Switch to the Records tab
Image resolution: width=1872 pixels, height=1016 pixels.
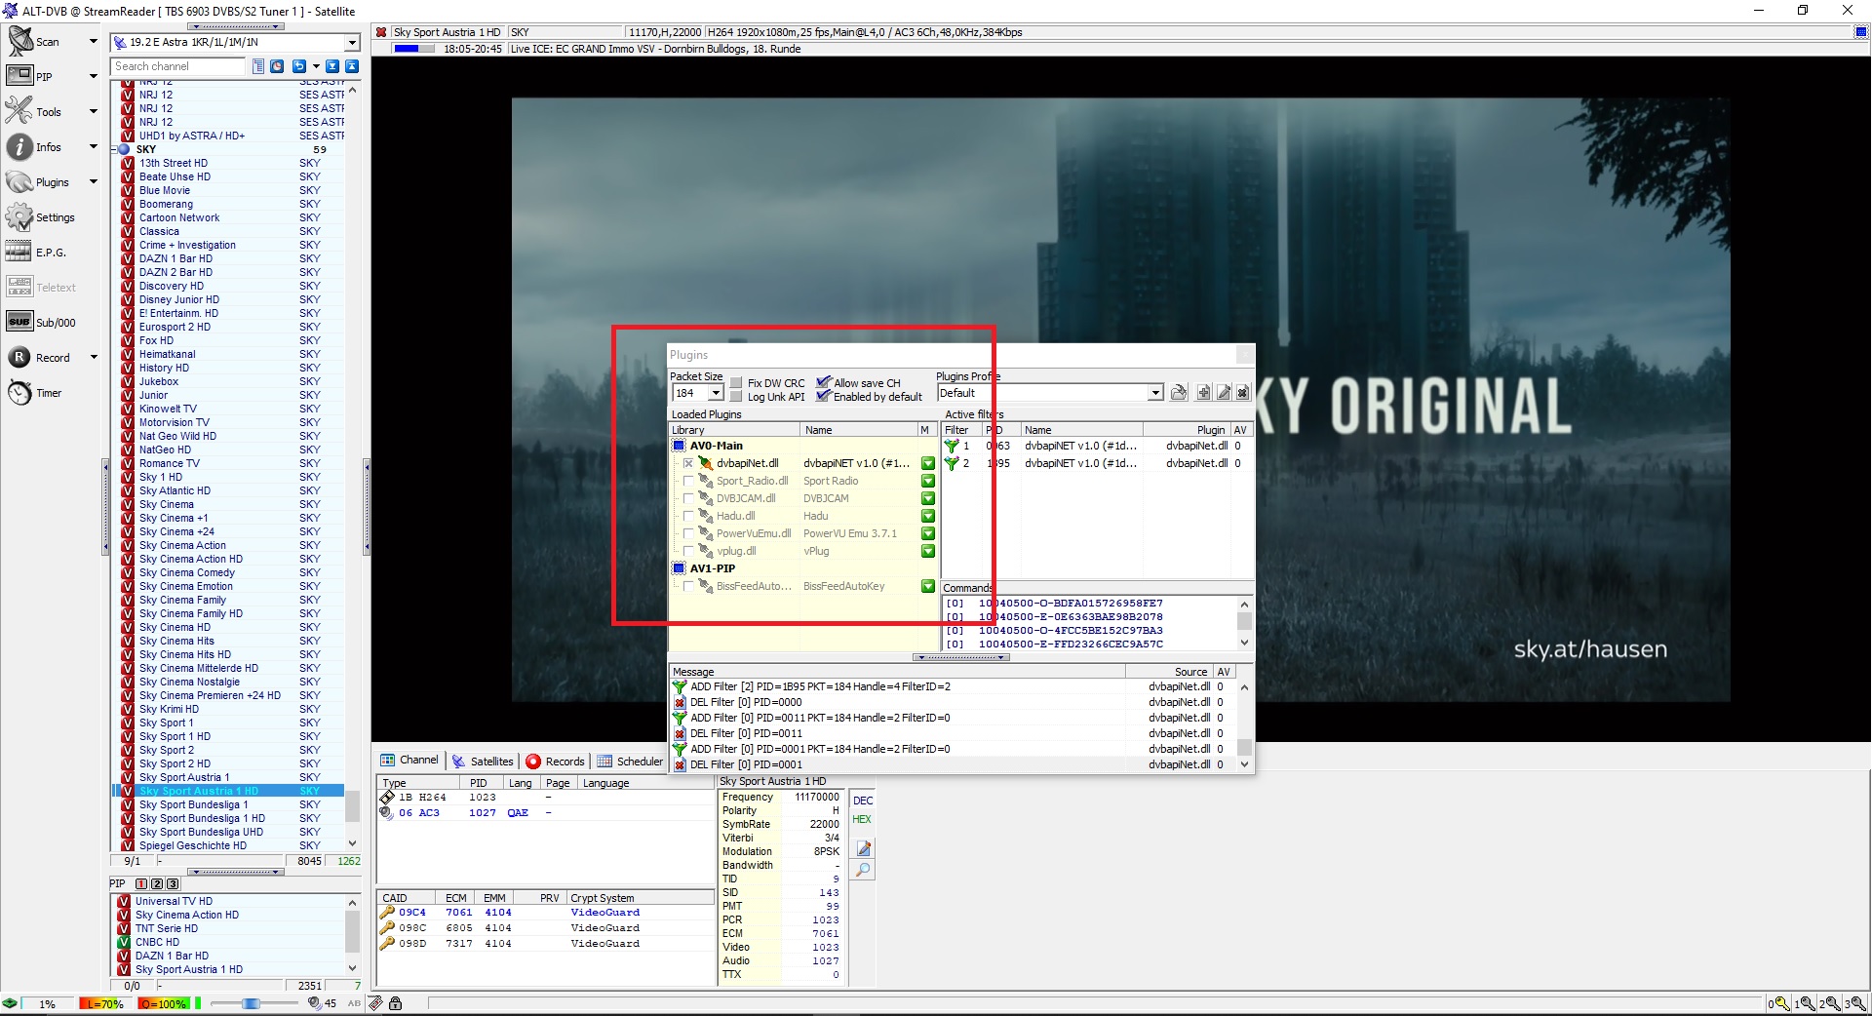pos(556,761)
